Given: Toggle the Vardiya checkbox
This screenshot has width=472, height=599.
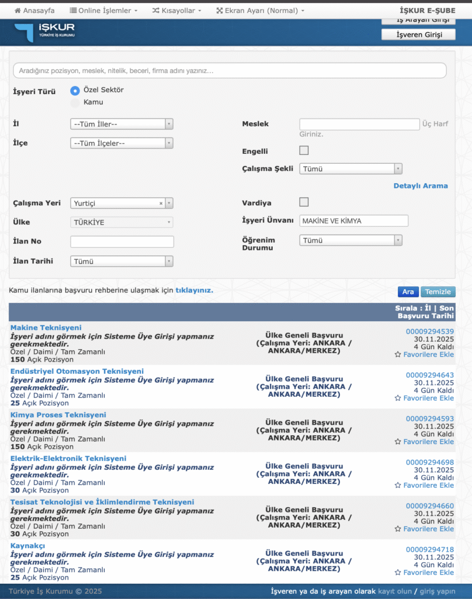Looking at the screenshot, I should click(304, 202).
